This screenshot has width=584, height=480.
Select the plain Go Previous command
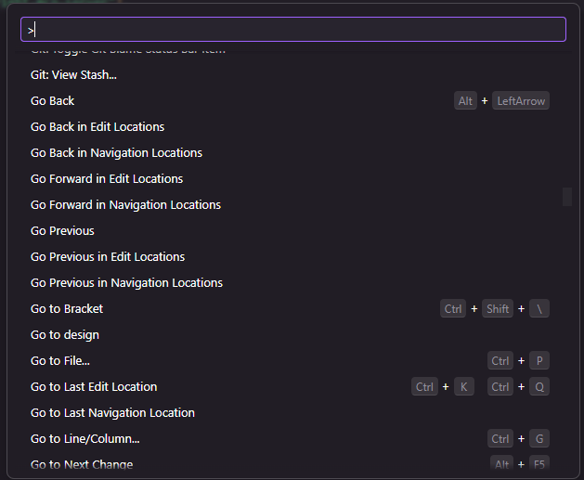62,230
